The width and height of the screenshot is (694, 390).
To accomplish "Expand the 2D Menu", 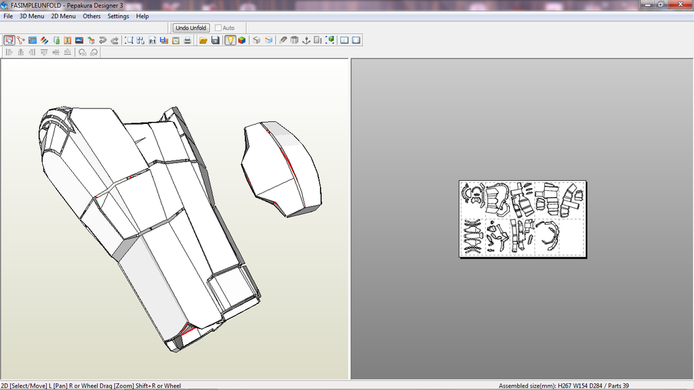I will pyautogui.click(x=64, y=16).
